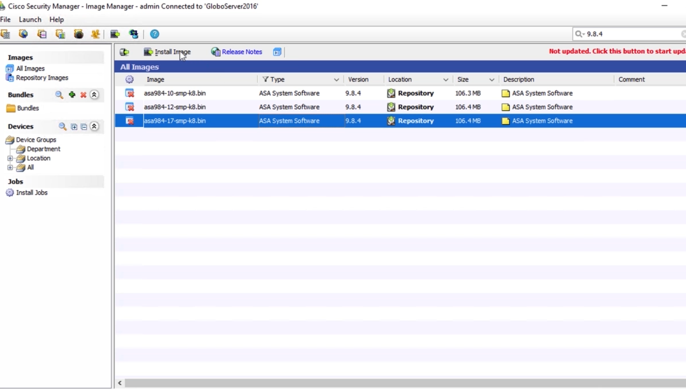Sort by the Comment column header
Image resolution: width=686 pixels, height=389 pixels.
(631, 80)
